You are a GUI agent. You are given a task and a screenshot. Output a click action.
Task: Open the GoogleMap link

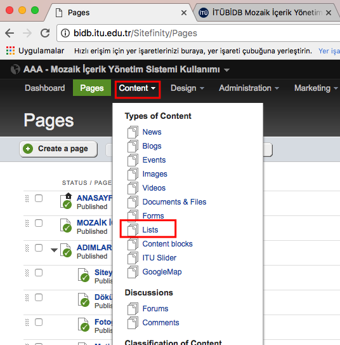(x=162, y=272)
